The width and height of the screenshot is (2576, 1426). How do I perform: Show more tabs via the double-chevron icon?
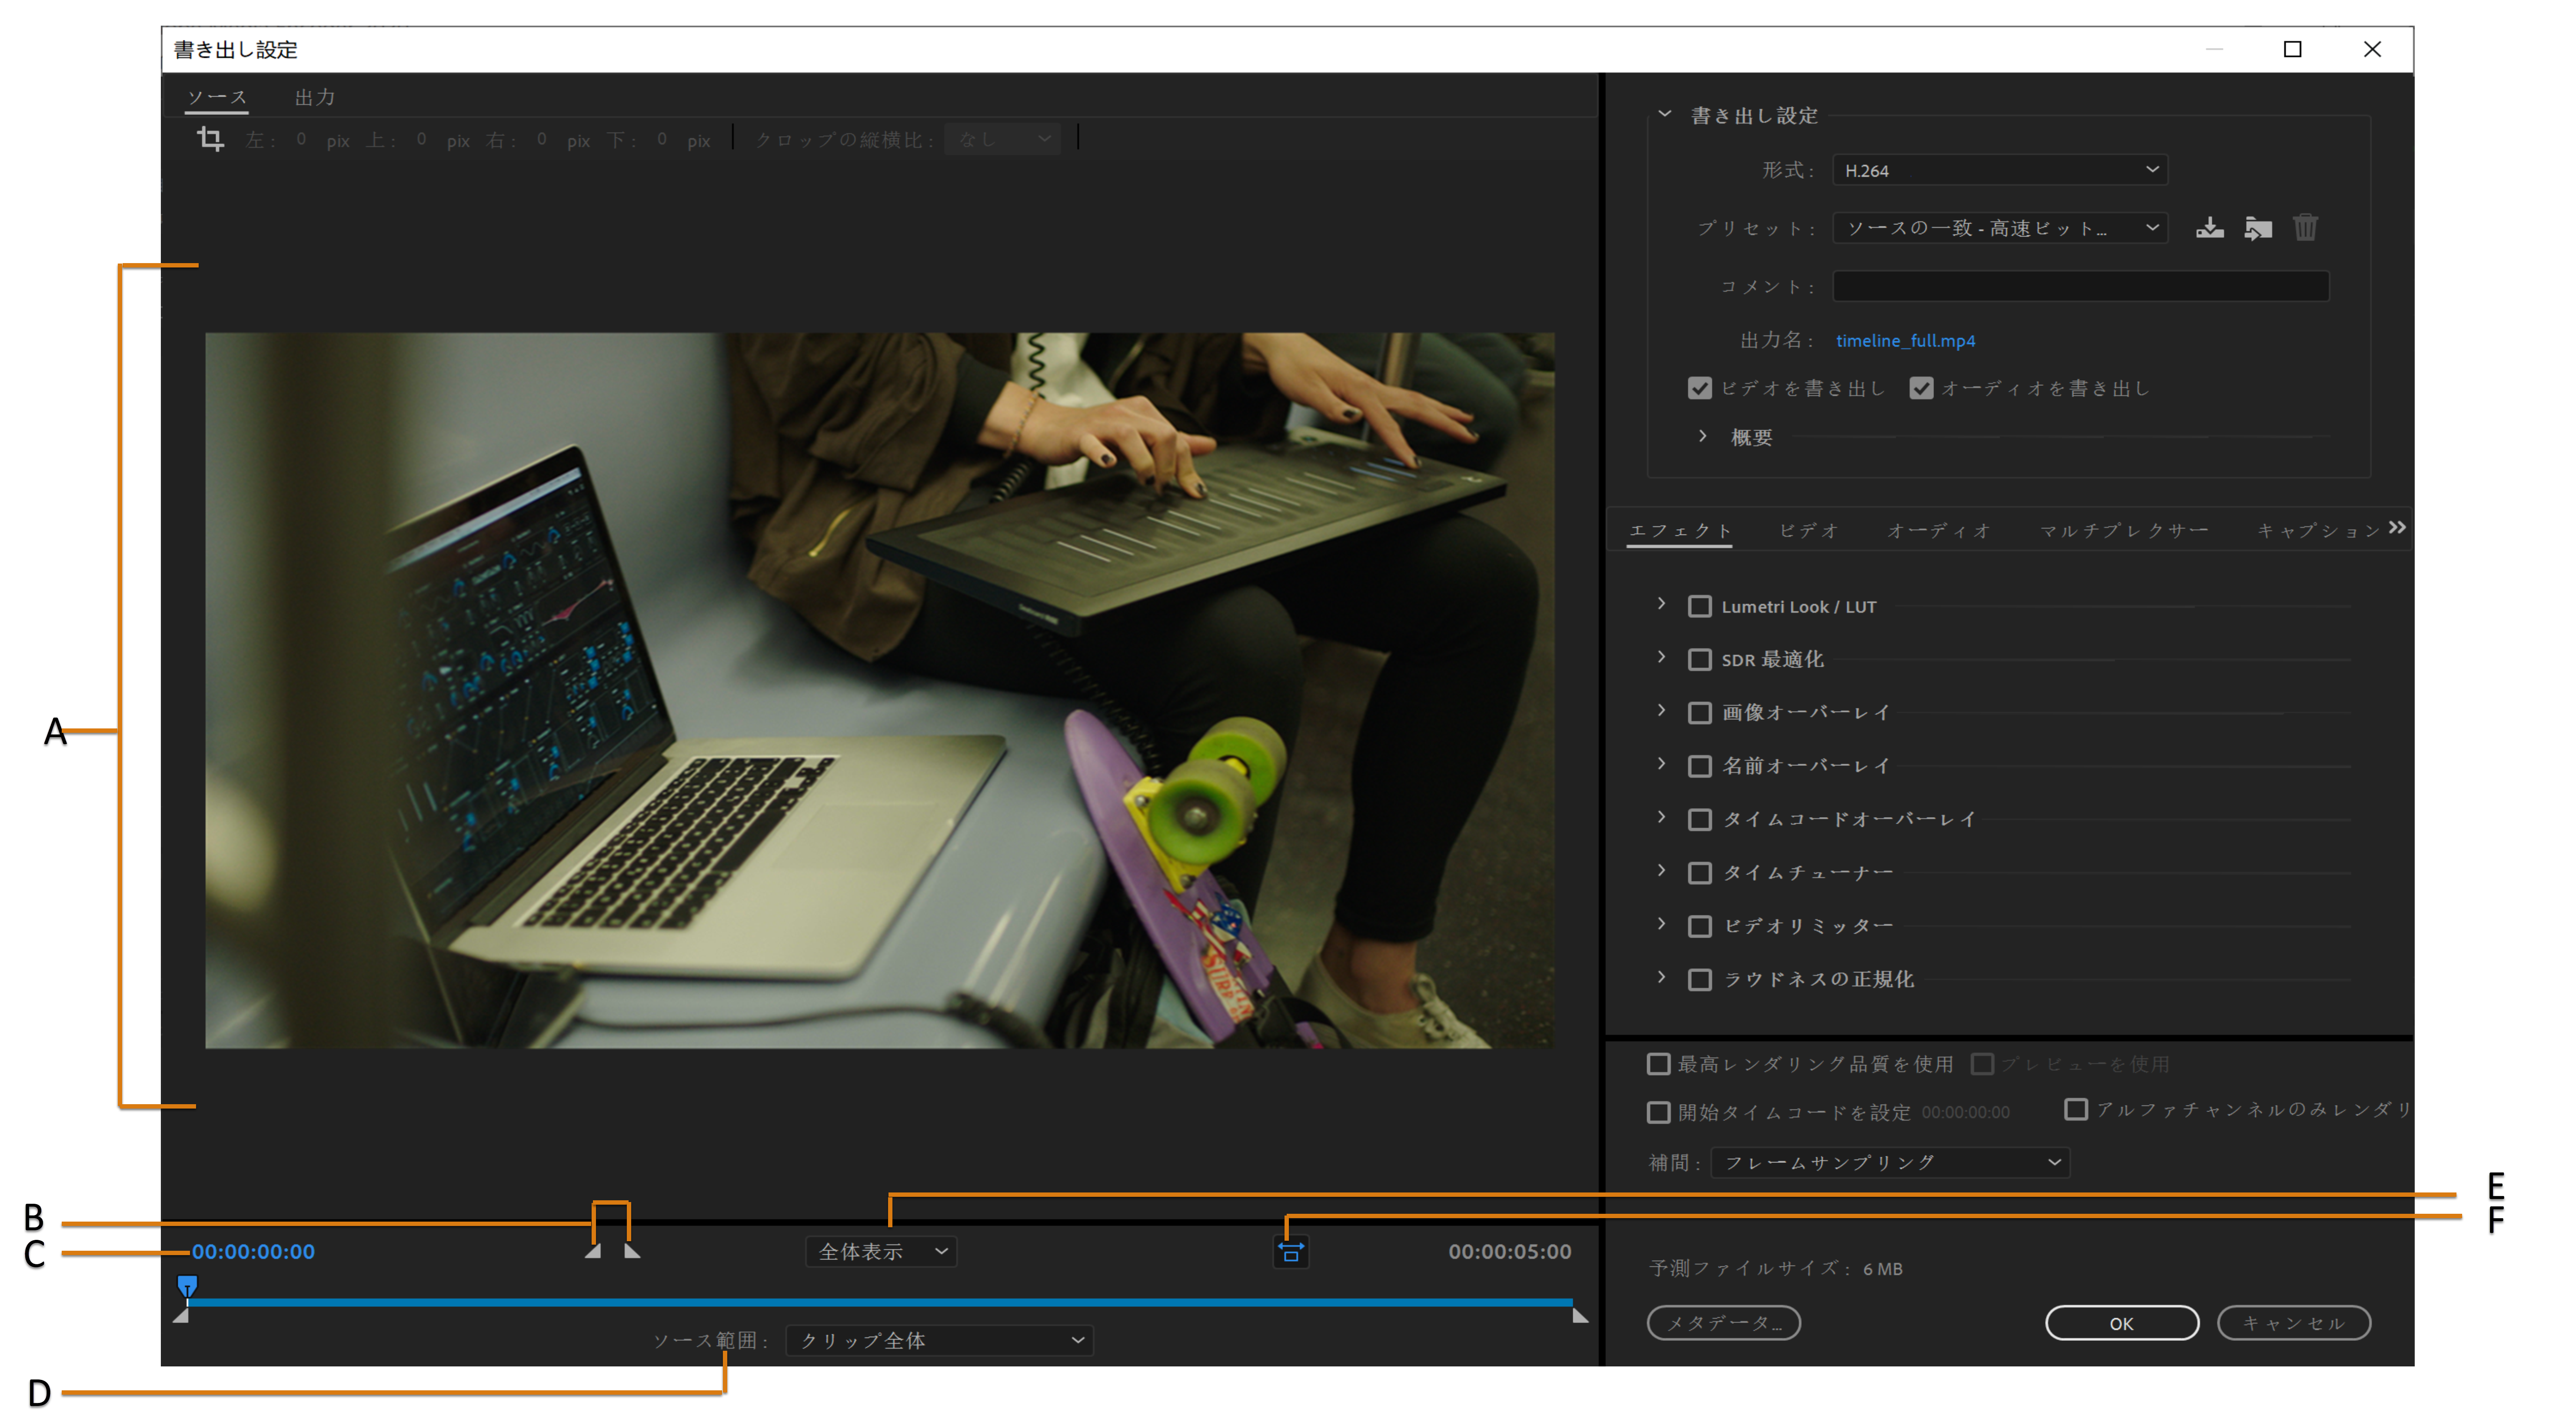[x=2397, y=528]
